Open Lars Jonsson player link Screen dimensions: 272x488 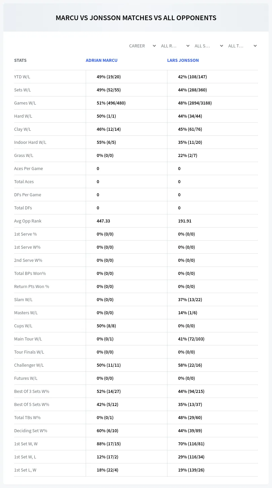183,60
